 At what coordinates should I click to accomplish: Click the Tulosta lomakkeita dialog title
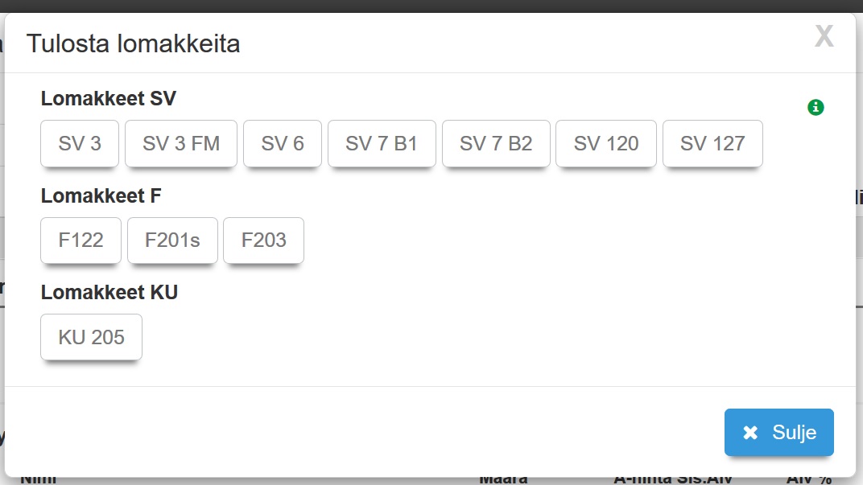(134, 43)
